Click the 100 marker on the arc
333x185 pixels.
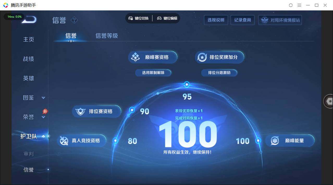tap(258, 141)
